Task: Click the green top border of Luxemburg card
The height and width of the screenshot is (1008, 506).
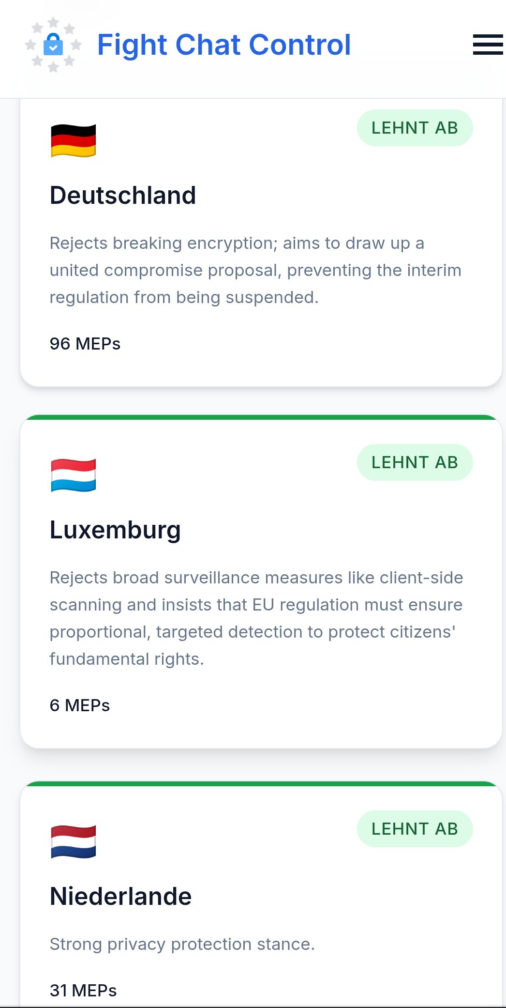Action: [261, 417]
